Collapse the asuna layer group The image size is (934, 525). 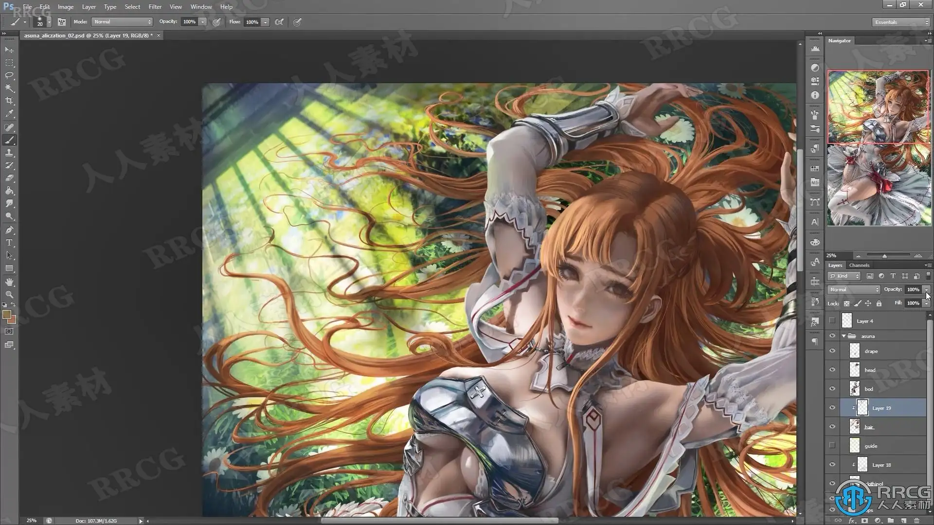[844, 336]
